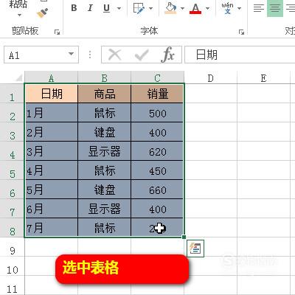Select 显示器 cell in row 4
Viewport: 295px width, 295px height.
(105, 151)
